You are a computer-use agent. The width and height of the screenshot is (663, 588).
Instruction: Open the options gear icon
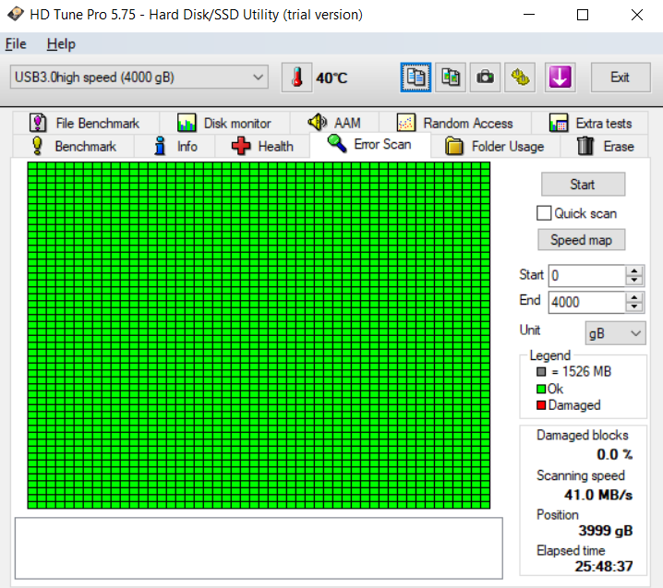point(520,78)
